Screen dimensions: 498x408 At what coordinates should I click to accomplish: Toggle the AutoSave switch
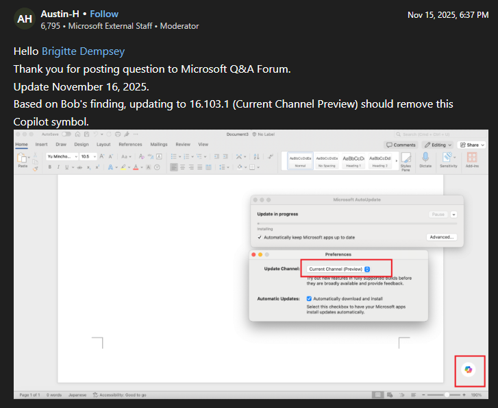coord(66,134)
